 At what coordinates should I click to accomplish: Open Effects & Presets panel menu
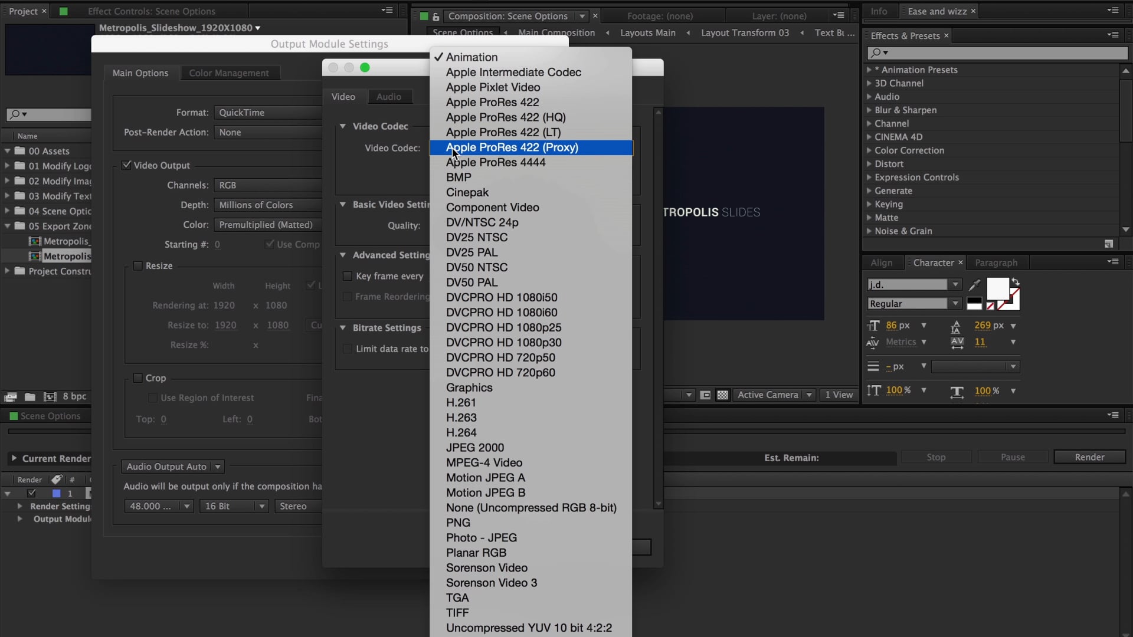(x=1113, y=35)
